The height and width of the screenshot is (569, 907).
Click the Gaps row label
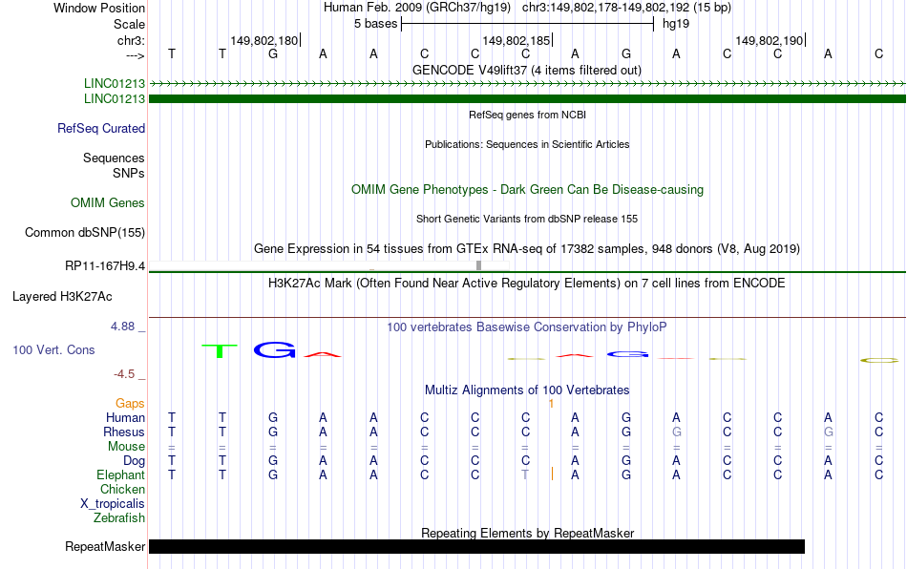130,403
